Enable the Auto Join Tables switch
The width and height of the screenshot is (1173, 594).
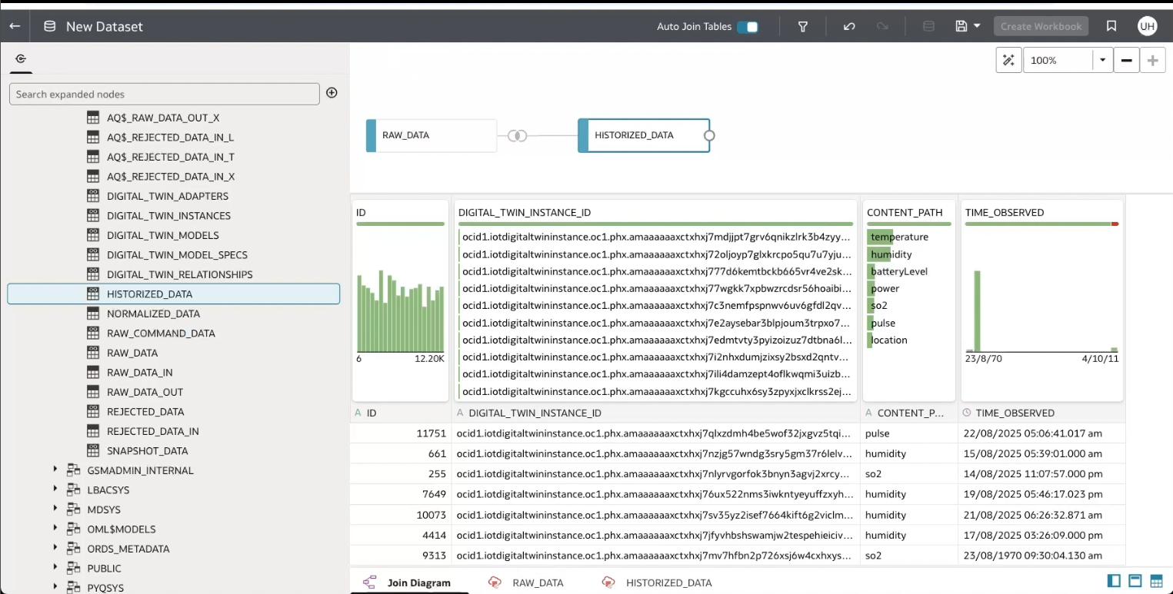coord(748,26)
